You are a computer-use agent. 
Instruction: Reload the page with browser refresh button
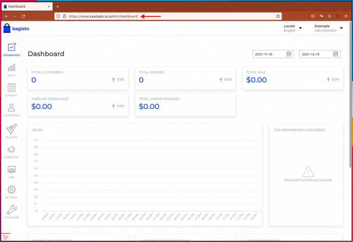pyautogui.click(x=23, y=16)
